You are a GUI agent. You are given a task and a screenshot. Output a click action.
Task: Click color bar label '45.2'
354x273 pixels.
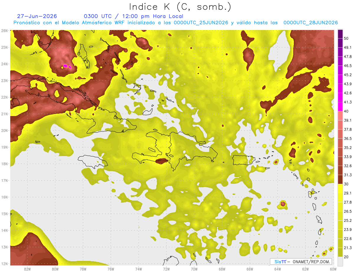point(348,75)
